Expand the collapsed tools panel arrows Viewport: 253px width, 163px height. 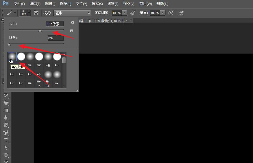click(x=3, y=20)
